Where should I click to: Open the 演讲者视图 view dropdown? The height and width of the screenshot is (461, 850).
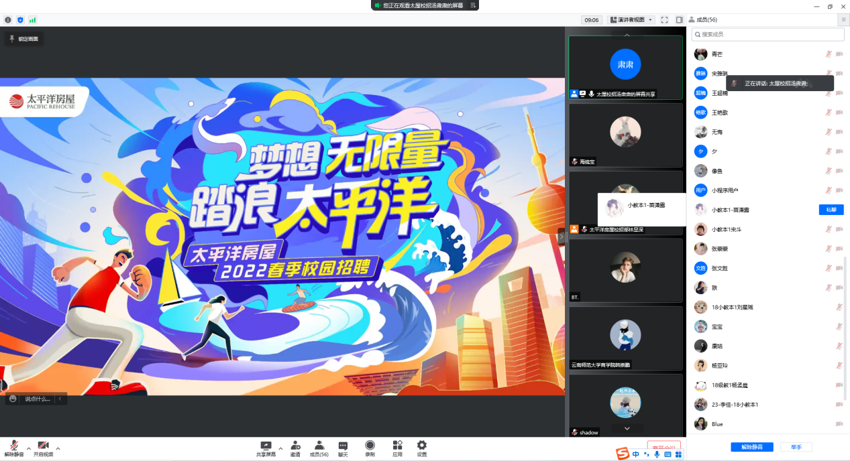coord(631,20)
